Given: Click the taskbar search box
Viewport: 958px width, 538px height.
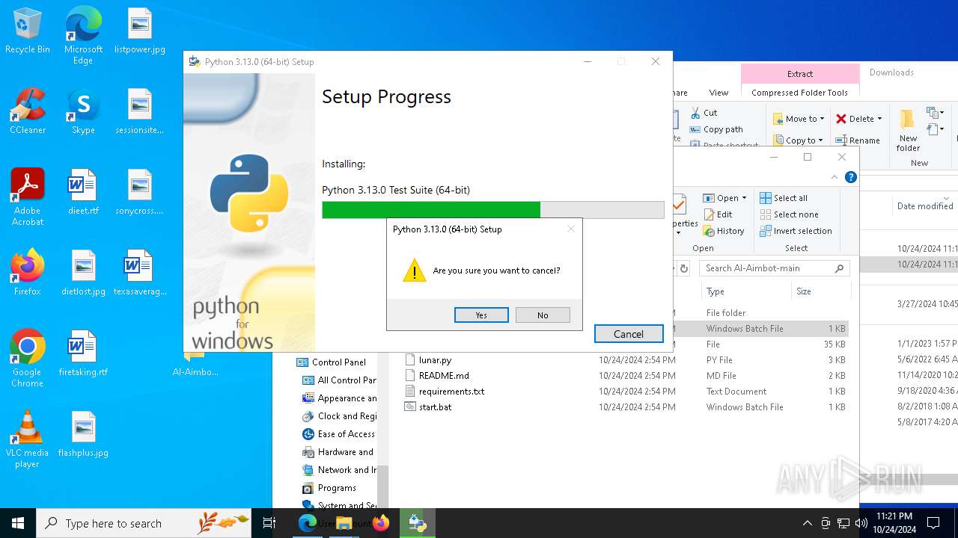Looking at the screenshot, I should pos(144,523).
